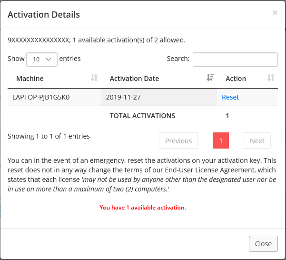The width and height of the screenshot is (286, 260).
Task: Go to the Next page
Action: click(257, 140)
